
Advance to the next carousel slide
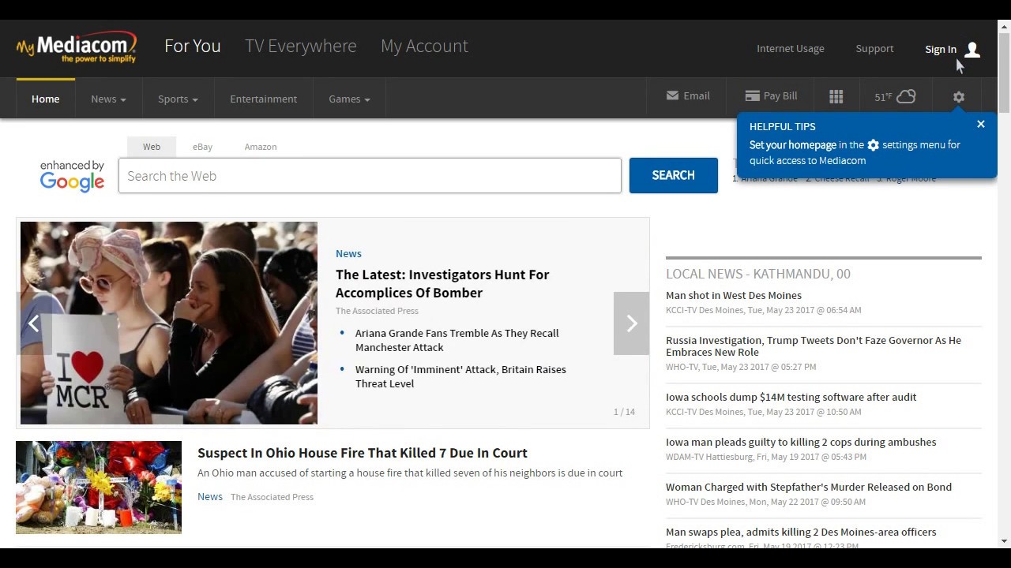(x=631, y=323)
